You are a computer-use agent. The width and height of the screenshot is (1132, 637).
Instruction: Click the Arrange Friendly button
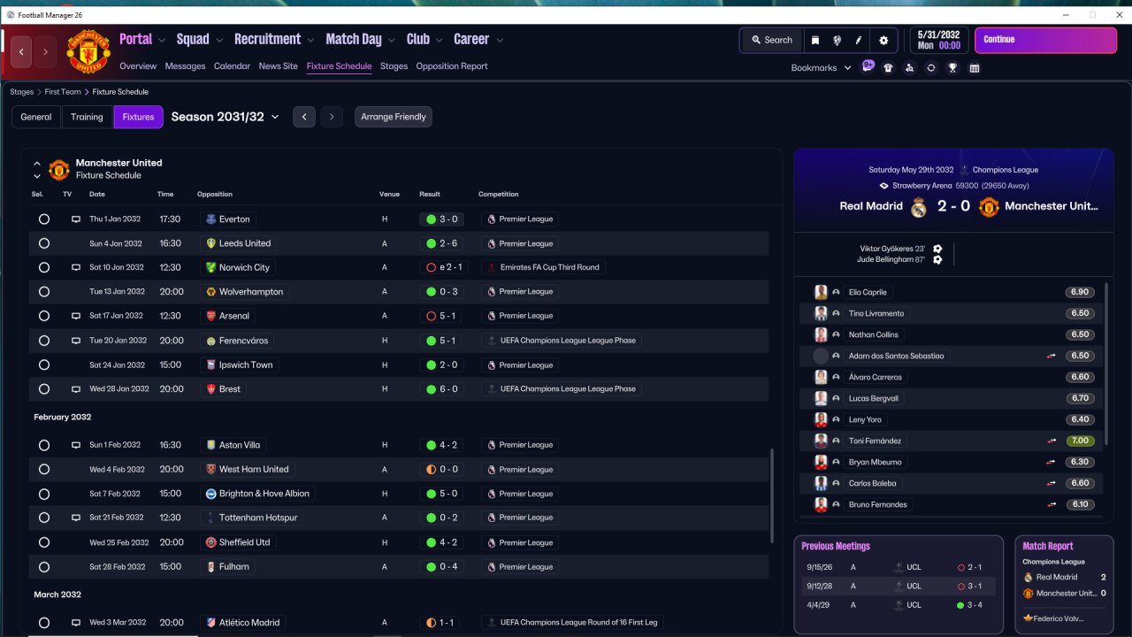tap(394, 117)
